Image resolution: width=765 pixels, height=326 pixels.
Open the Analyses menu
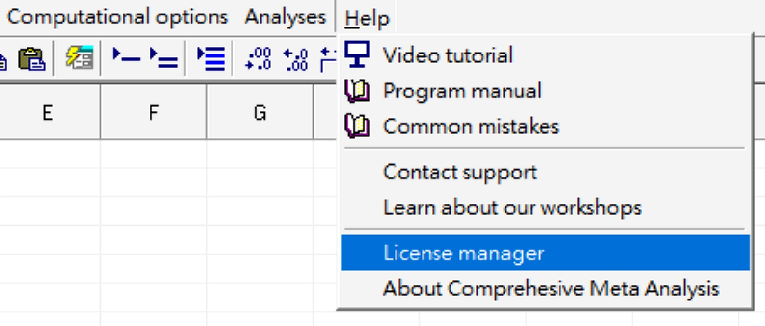[285, 17]
